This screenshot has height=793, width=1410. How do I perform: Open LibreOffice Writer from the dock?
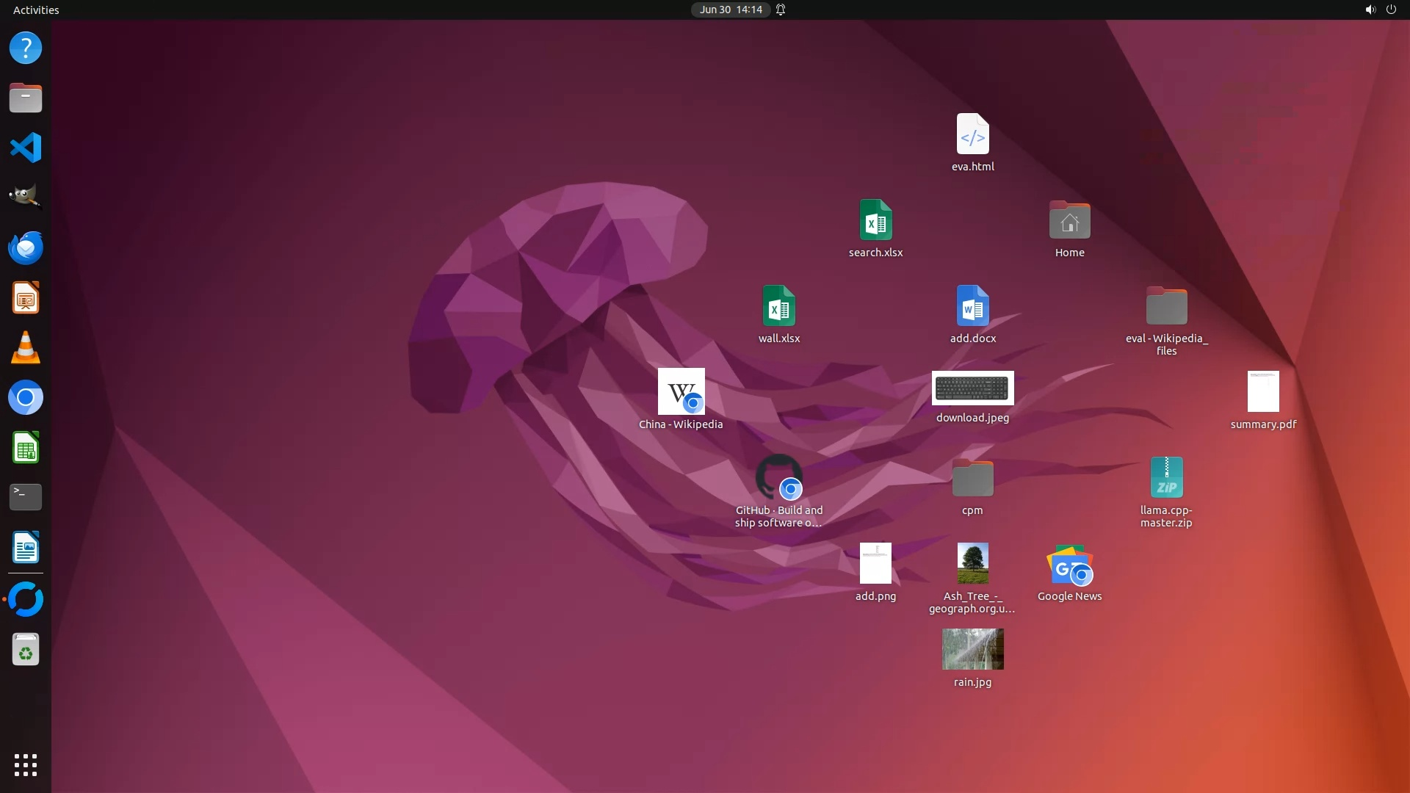click(x=26, y=547)
